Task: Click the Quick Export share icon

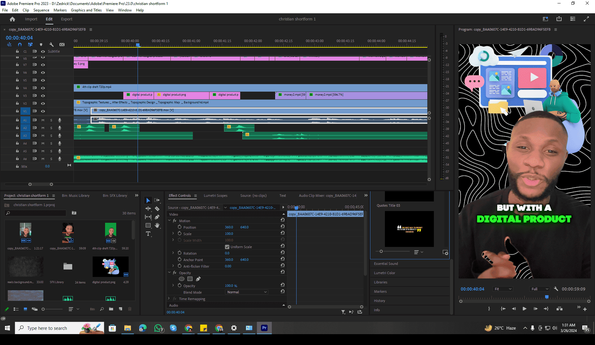Action: click(x=559, y=19)
